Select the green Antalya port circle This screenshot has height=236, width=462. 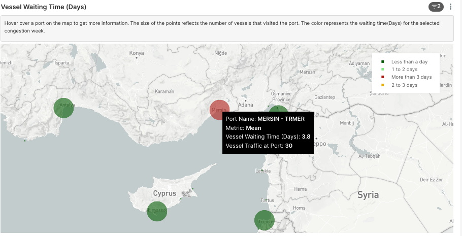[63, 108]
